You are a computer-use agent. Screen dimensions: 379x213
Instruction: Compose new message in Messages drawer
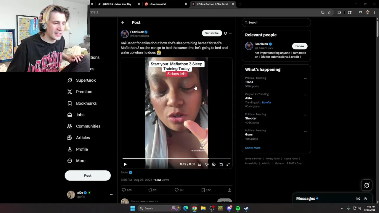click(x=358, y=199)
